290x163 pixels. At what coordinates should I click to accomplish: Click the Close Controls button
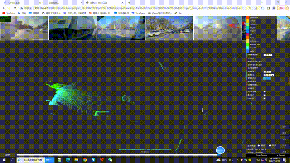tap(261, 155)
